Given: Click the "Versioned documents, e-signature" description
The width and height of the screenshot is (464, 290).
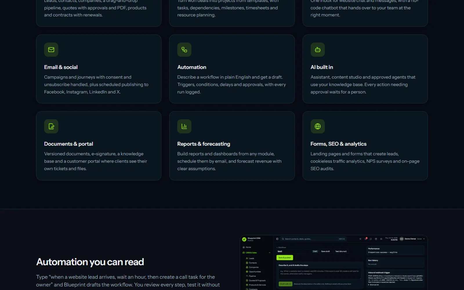Looking at the screenshot, I should coord(95,161).
